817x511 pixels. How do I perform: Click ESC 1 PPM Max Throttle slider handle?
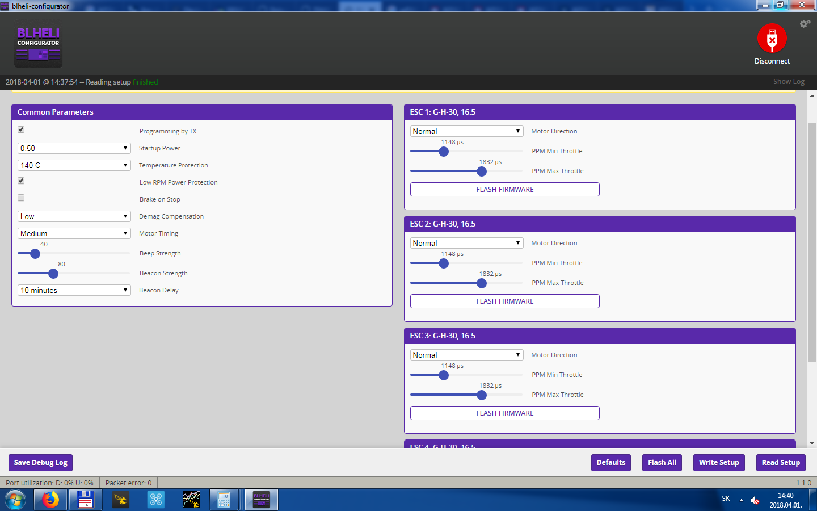click(482, 171)
